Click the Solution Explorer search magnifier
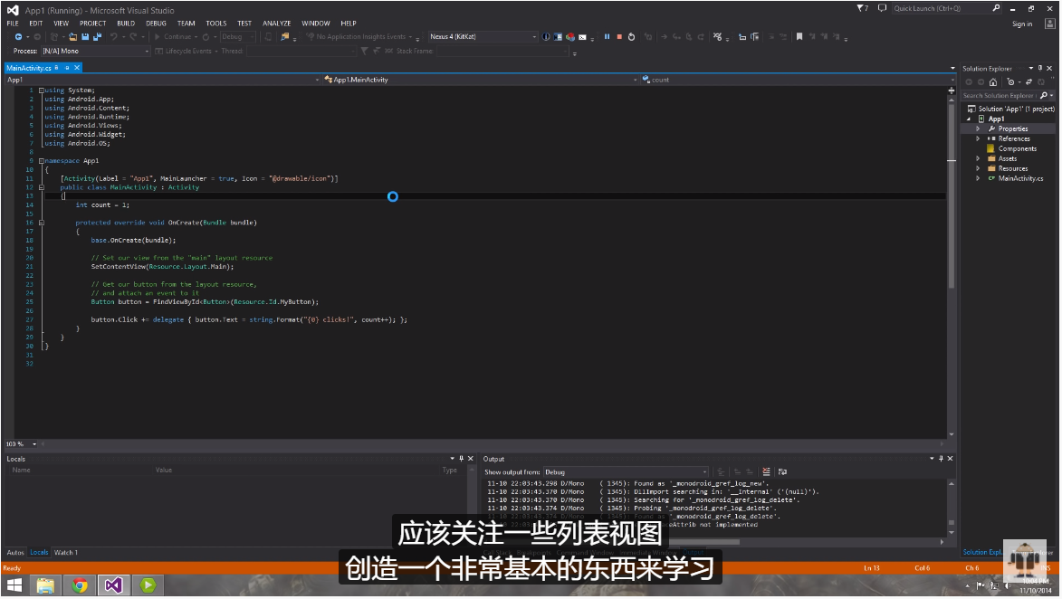1062x599 pixels. tap(1044, 95)
